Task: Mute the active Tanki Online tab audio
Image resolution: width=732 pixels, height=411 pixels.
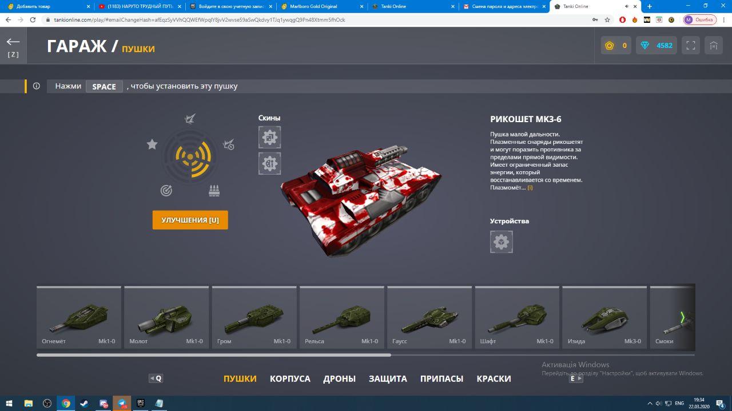Action: (627, 6)
